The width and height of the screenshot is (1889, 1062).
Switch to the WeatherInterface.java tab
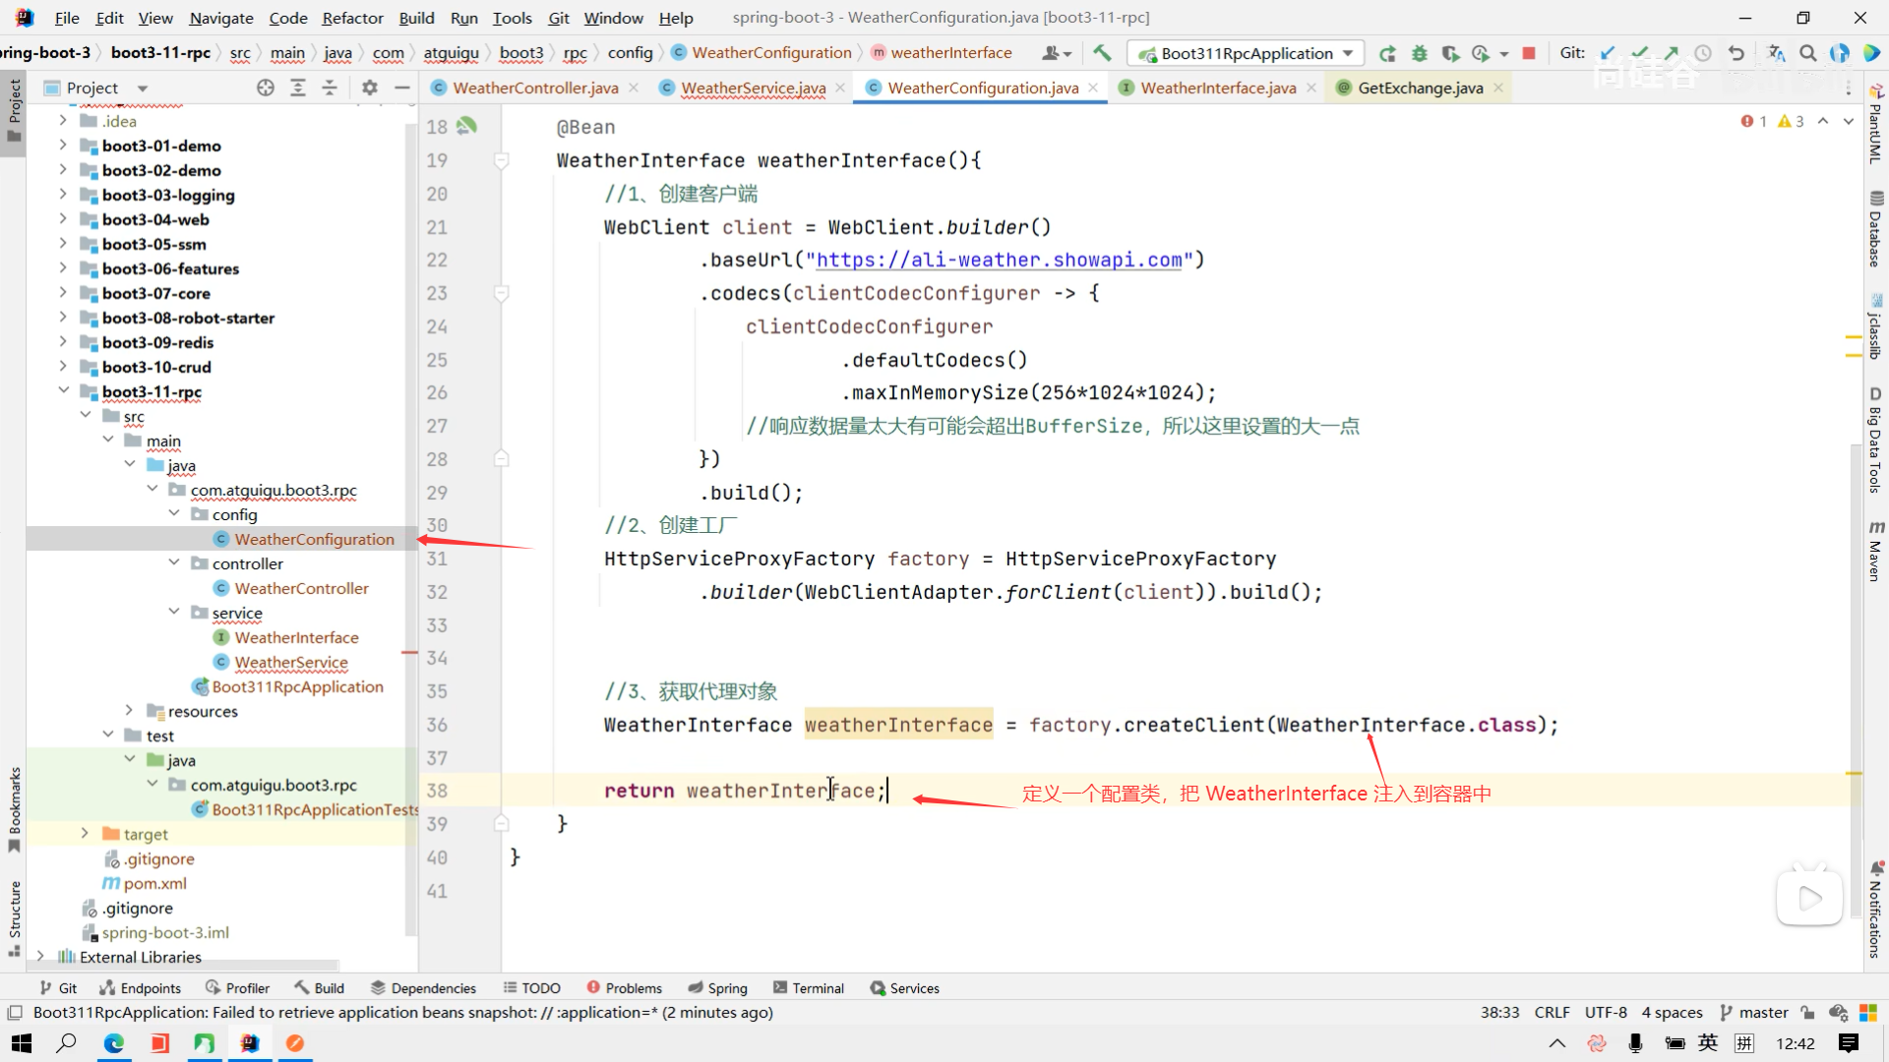tap(1217, 88)
